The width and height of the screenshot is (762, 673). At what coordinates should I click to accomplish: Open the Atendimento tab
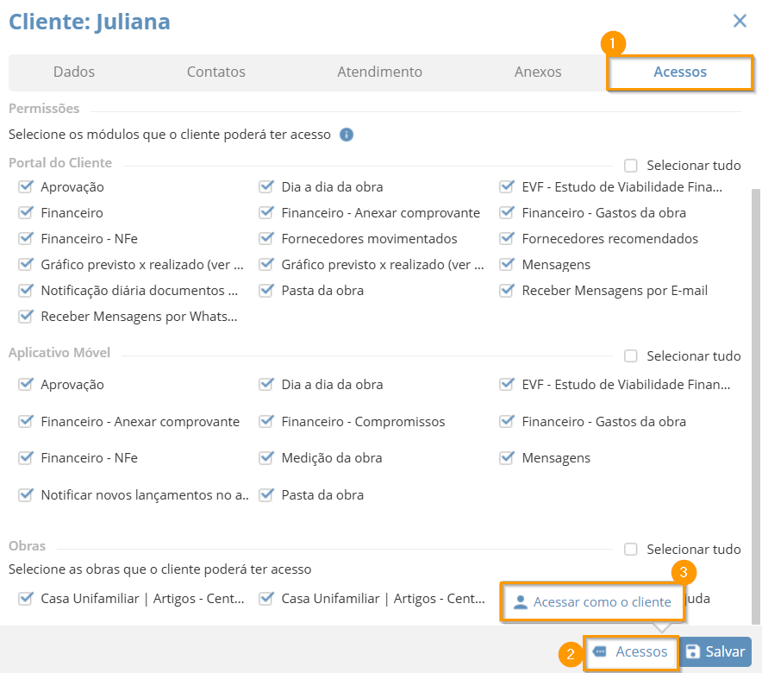pos(379,72)
